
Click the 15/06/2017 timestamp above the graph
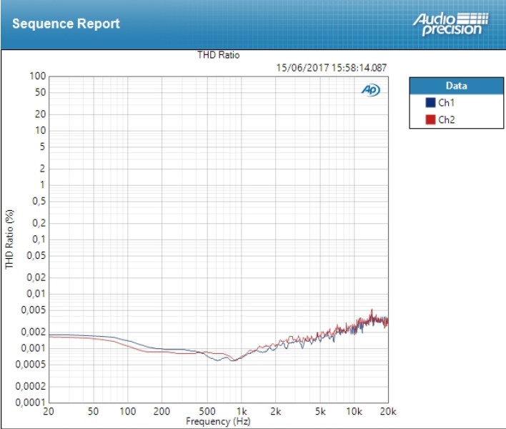pos(331,68)
